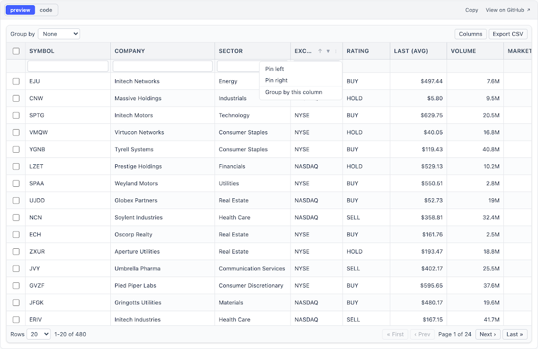Sort the Exchange column using the up arrow
The height and width of the screenshot is (349, 538).
click(x=320, y=51)
